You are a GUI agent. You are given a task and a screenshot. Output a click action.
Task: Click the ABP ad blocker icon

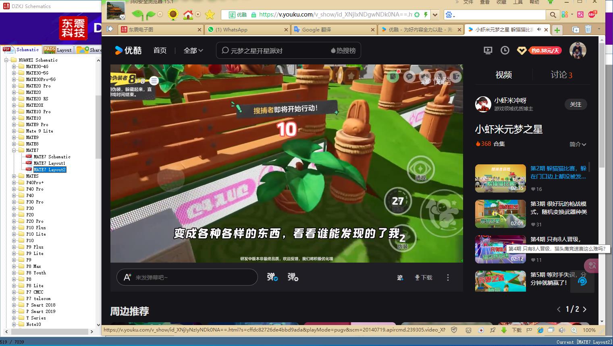tap(592, 14)
